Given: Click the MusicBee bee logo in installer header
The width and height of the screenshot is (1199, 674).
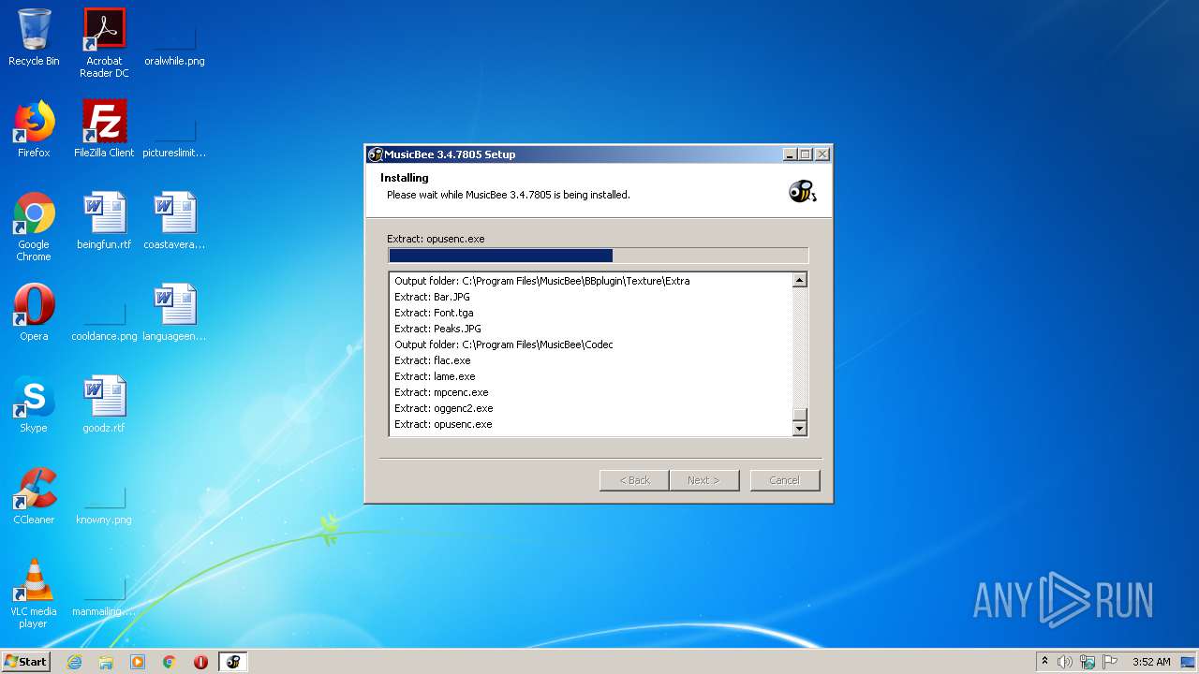Looking at the screenshot, I should [x=802, y=191].
